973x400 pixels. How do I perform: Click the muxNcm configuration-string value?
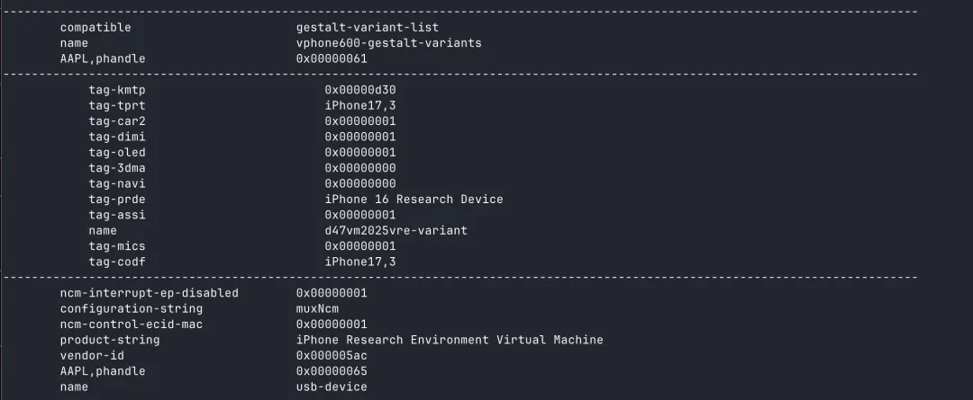(318, 308)
